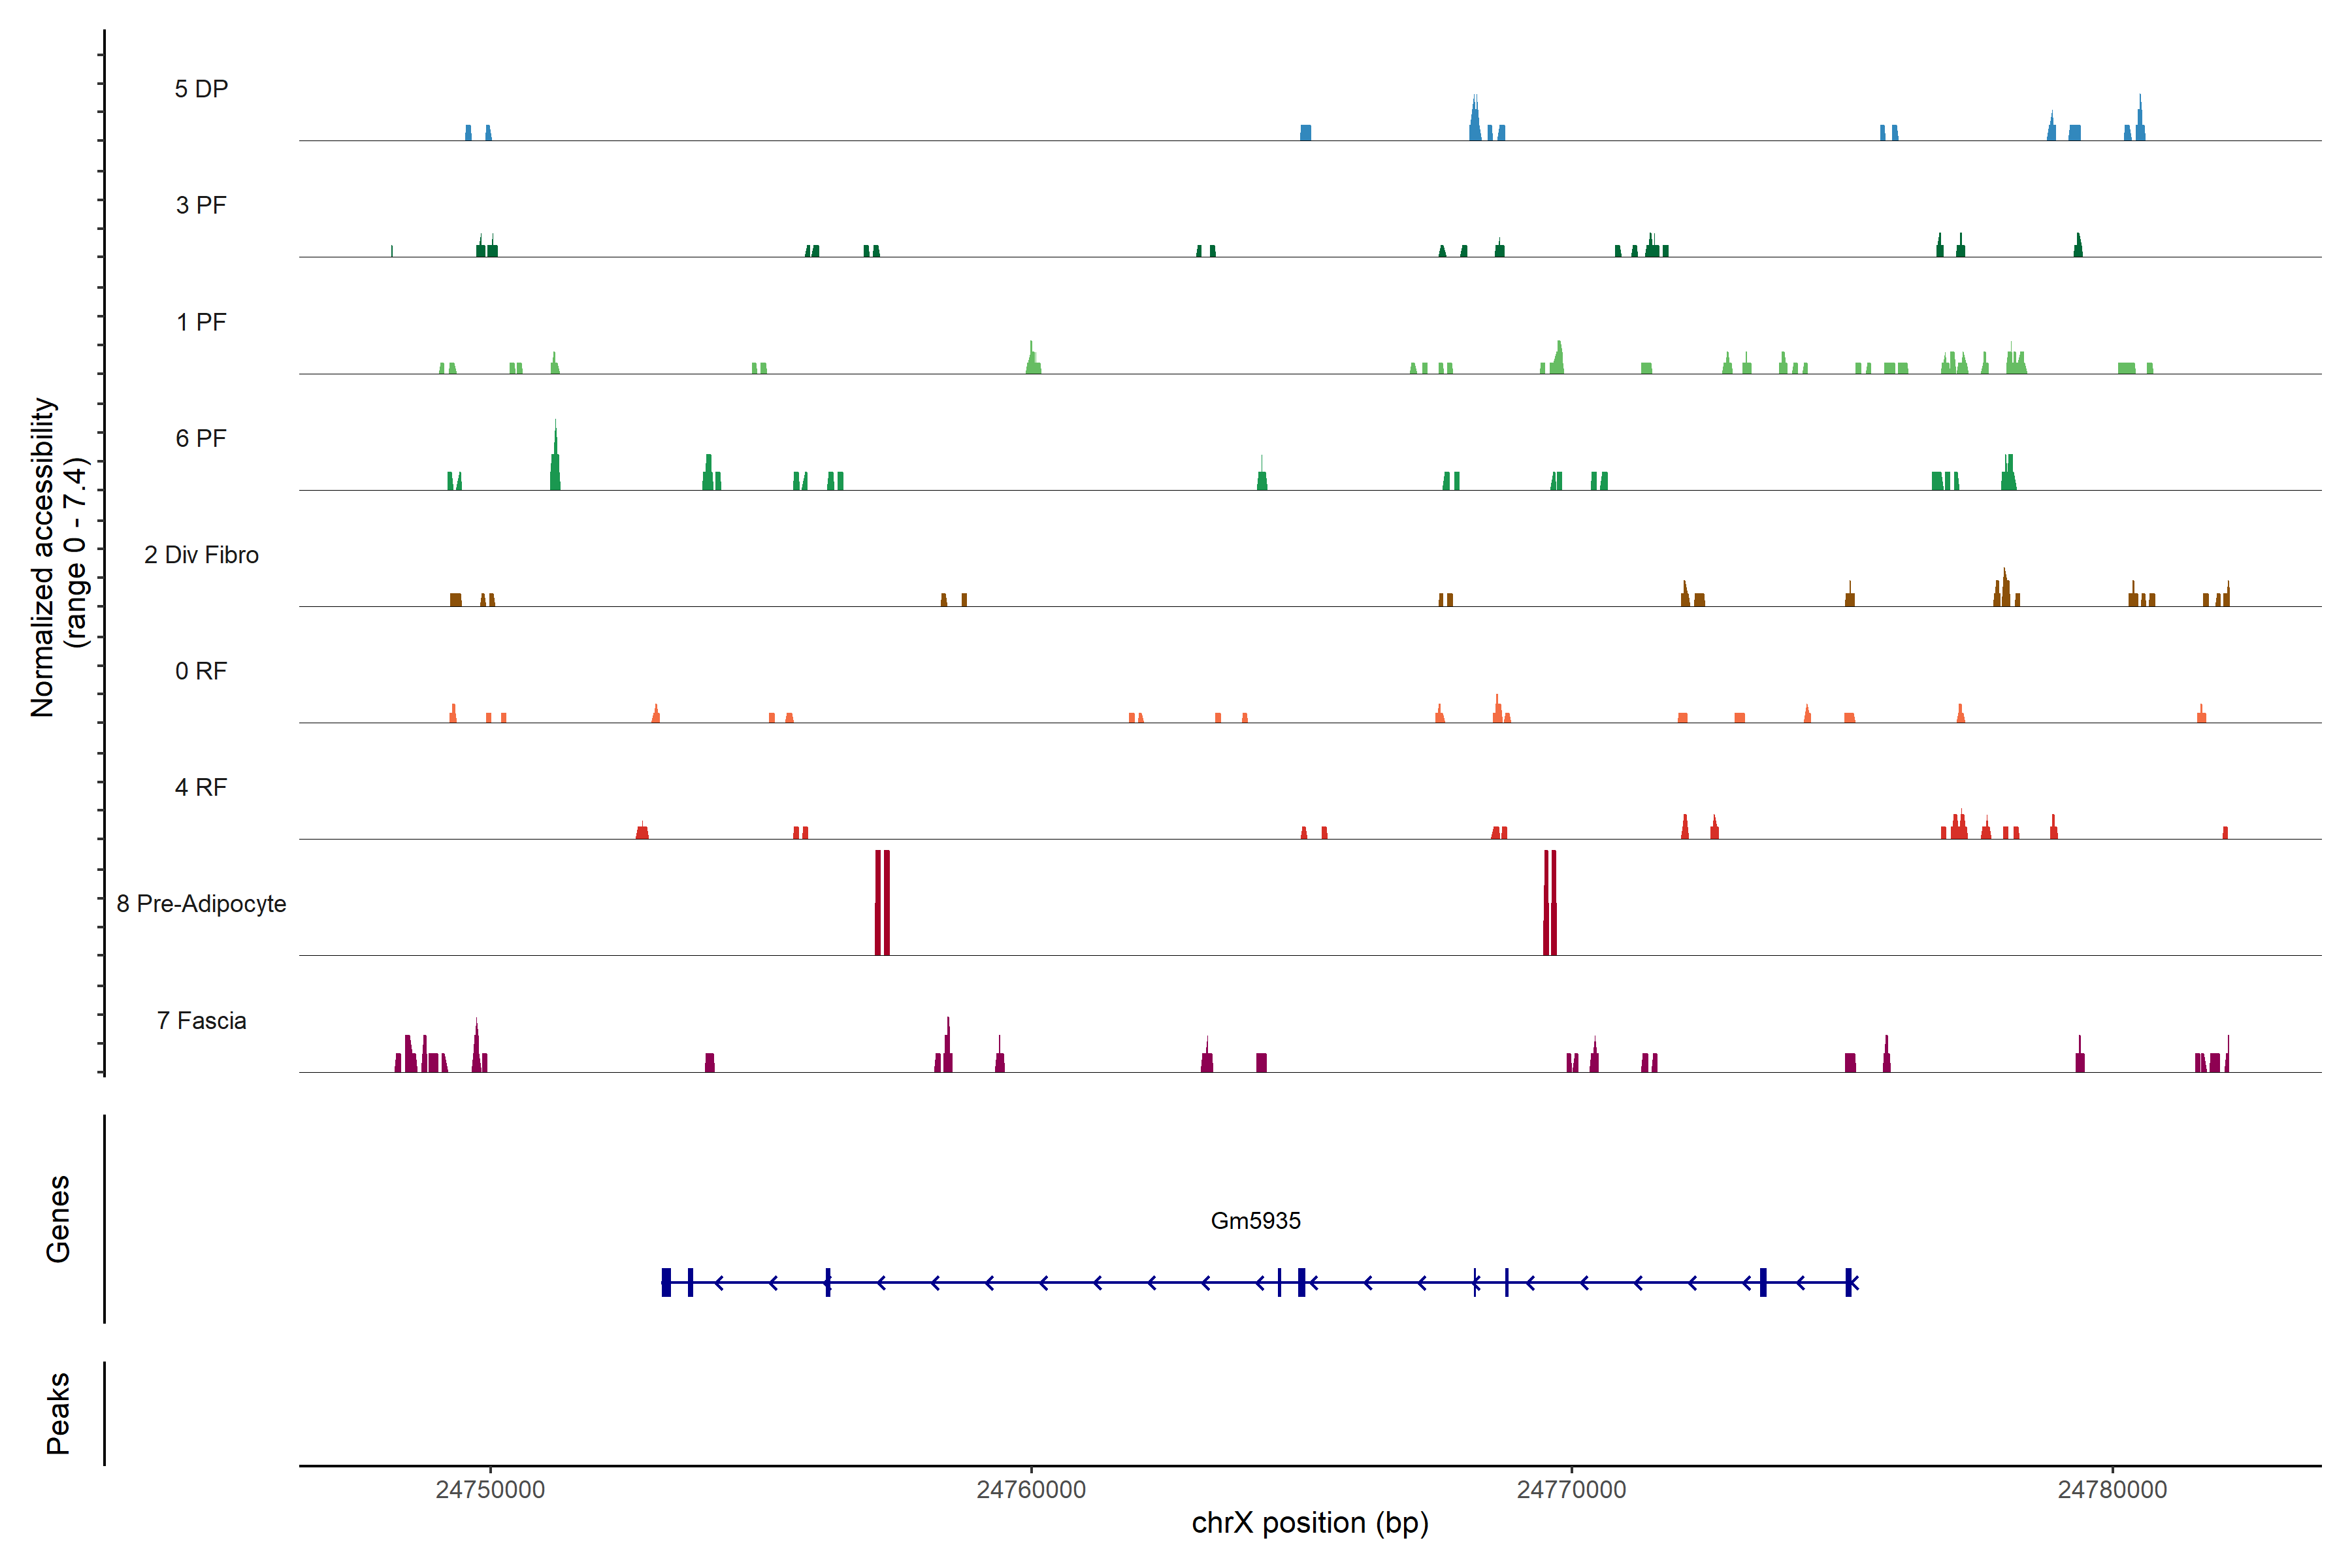Click the 24750000 axis tick label
This screenshot has height=1568, width=2352.
[490, 1489]
